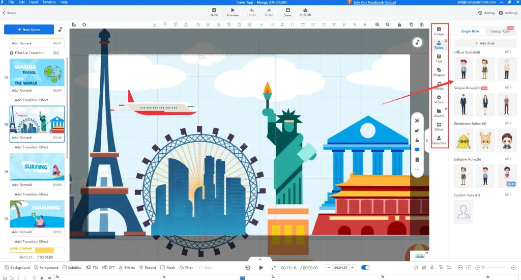Click the Publish icon
The image size is (521, 280).
tap(305, 12)
